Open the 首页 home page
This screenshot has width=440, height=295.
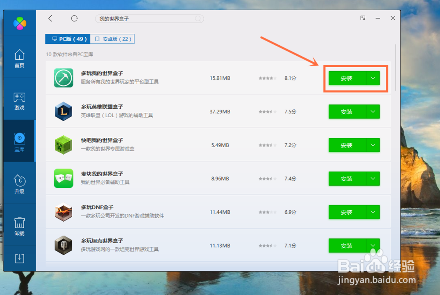19,58
